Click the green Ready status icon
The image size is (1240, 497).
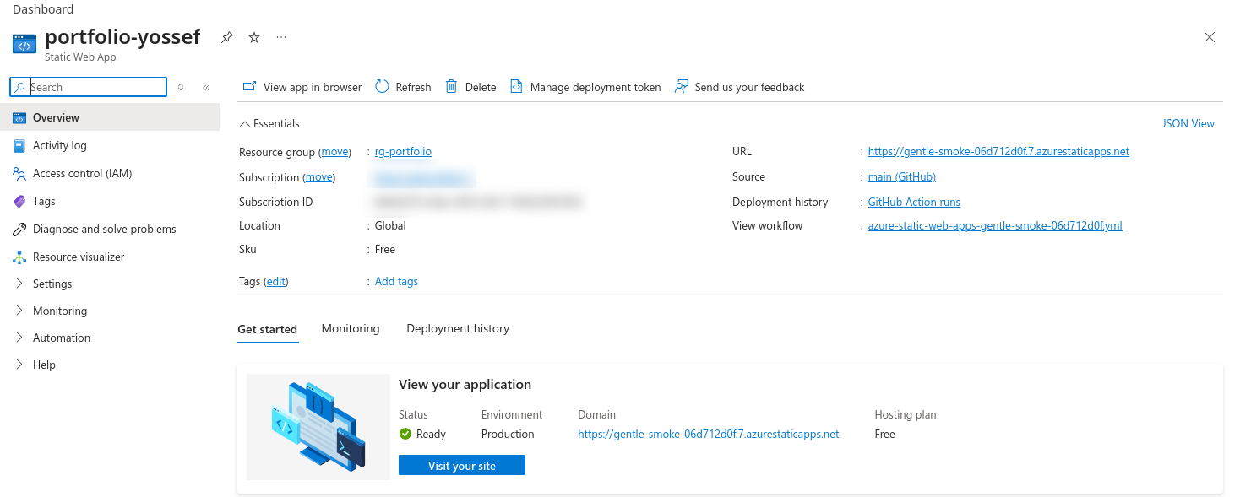405,434
